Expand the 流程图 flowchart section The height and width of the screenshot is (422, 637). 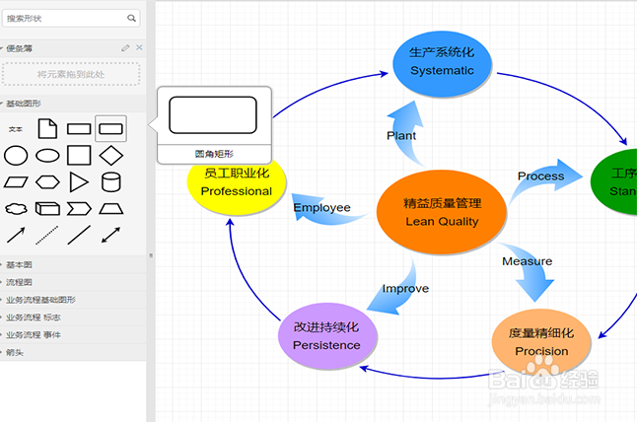[x=73, y=282]
